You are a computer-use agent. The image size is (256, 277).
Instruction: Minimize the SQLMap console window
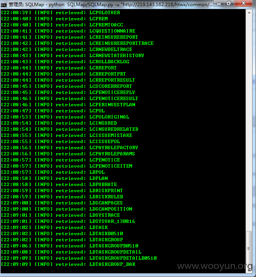(219, 3)
